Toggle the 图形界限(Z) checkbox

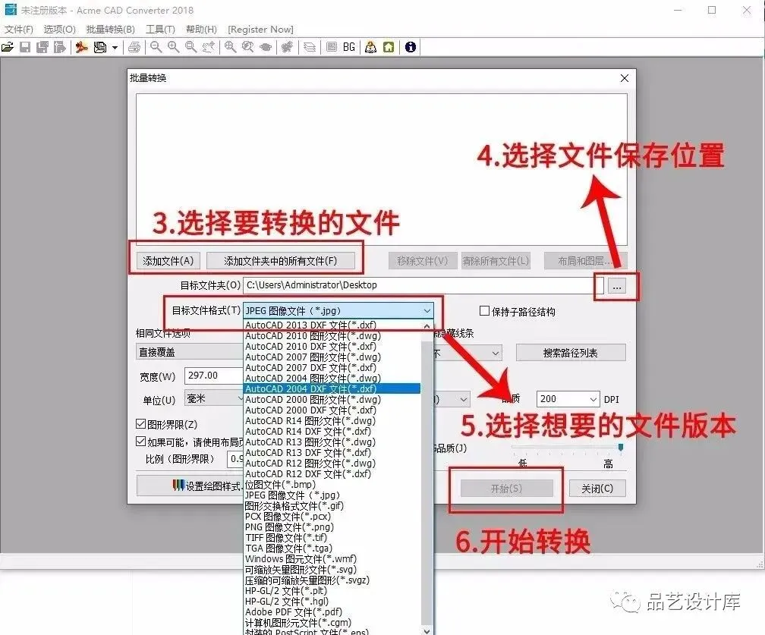coord(140,424)
